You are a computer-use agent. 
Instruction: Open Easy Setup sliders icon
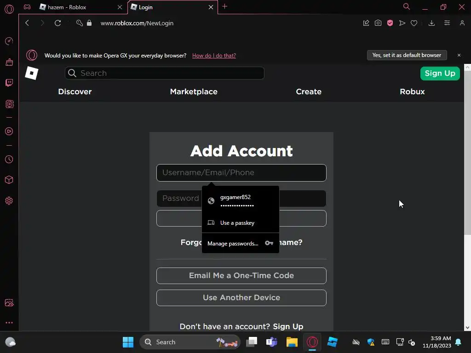click(447, 23)
